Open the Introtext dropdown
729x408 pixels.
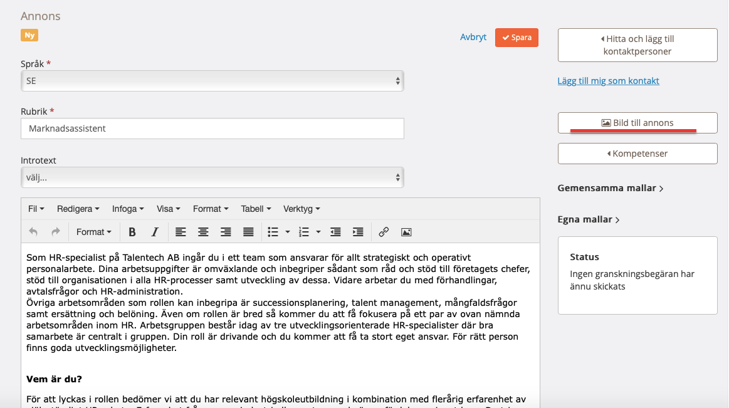pyautogui.click(x=212, y=177)
